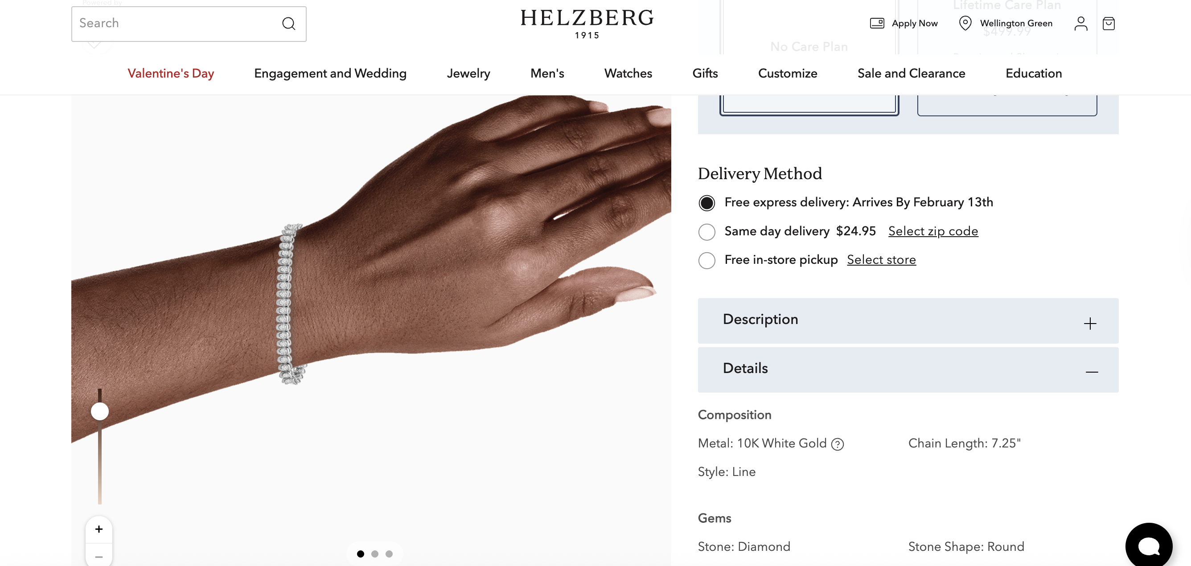Click the Select store link
The width and height of the screenshot is (1191, 566).
[881, 259]
